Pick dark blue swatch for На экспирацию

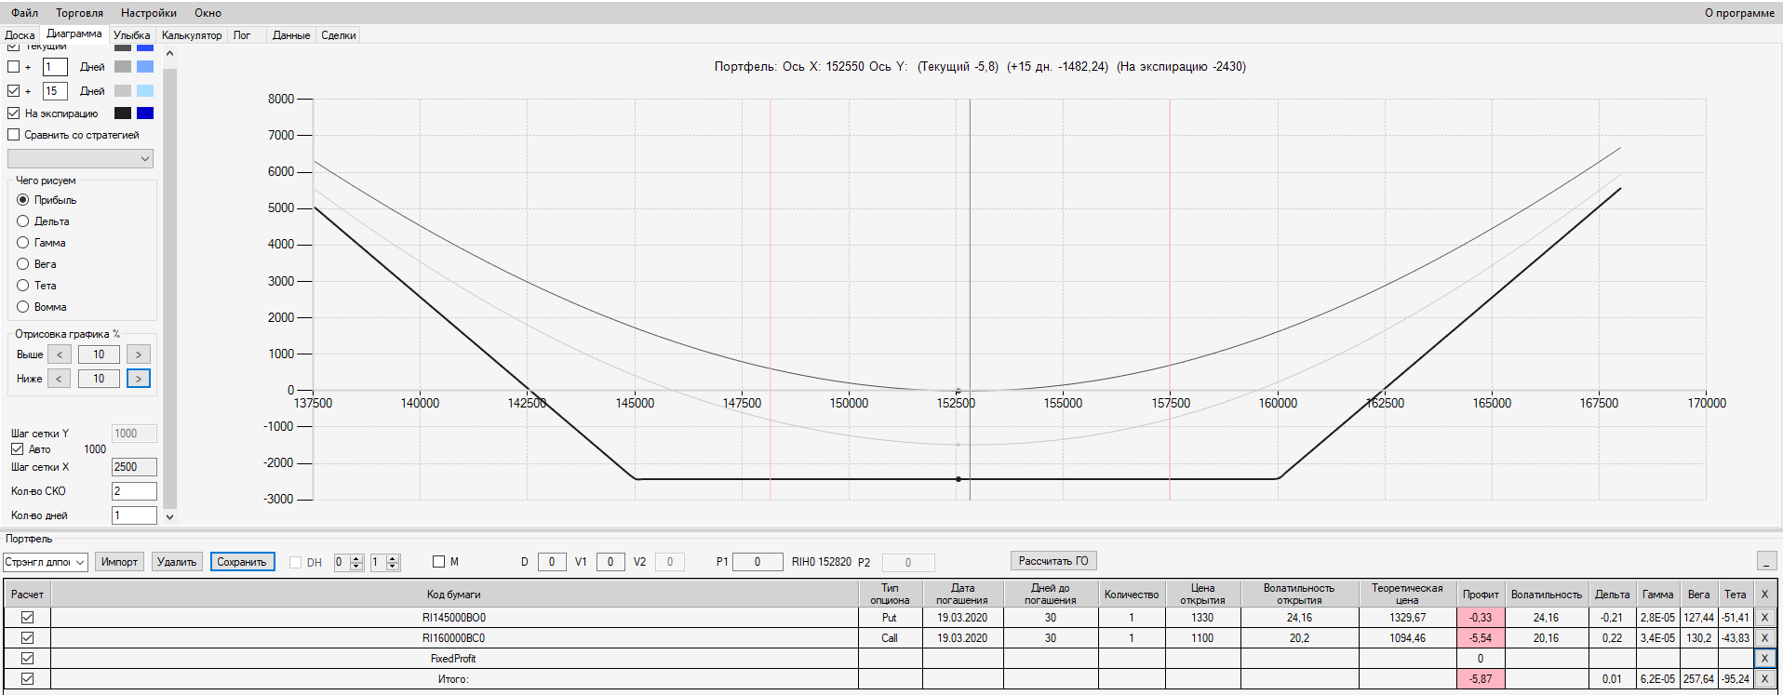coord(145,114)
